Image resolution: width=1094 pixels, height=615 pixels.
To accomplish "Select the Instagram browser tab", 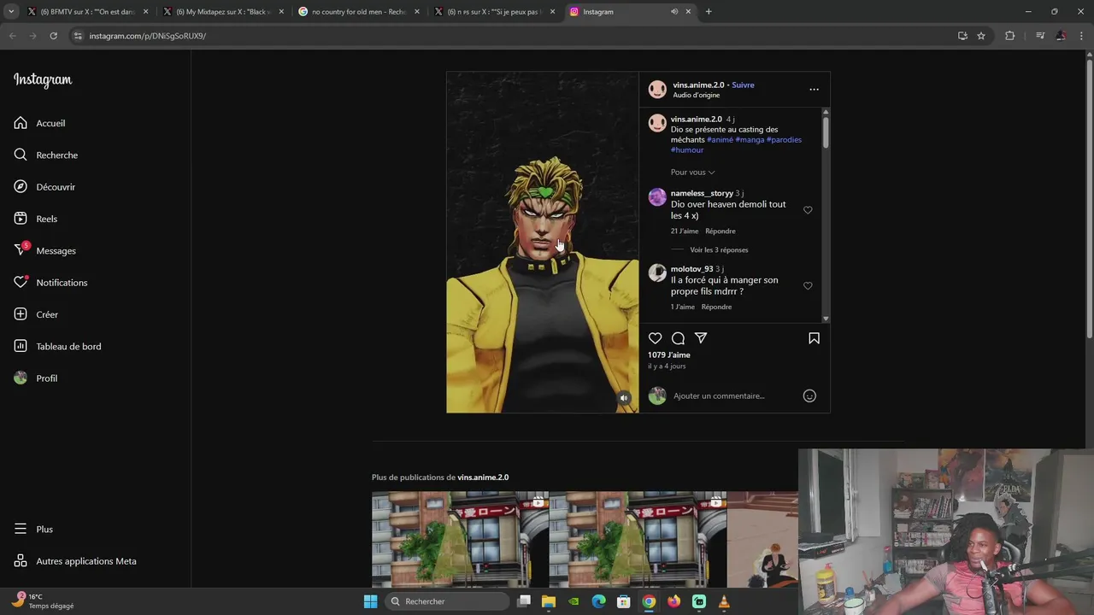I will [621, 12].
